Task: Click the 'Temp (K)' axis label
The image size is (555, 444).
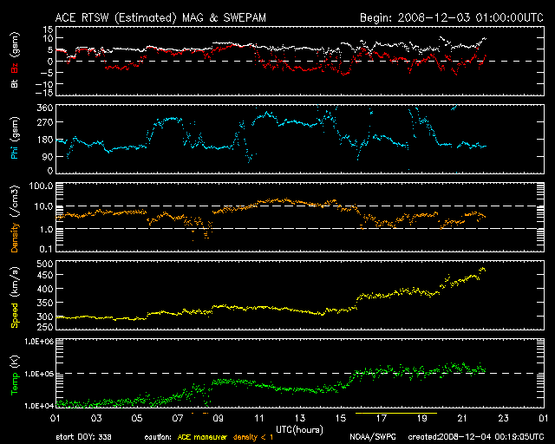Action: tap(15, 375)
